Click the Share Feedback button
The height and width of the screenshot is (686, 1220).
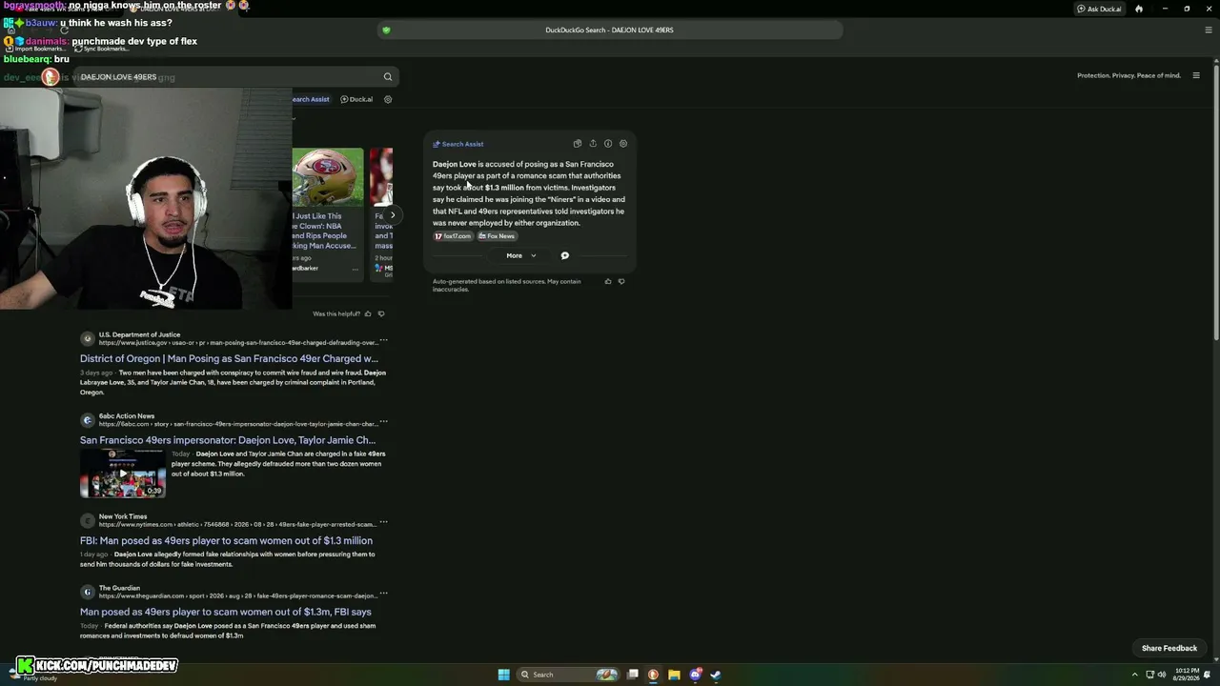1169,648
